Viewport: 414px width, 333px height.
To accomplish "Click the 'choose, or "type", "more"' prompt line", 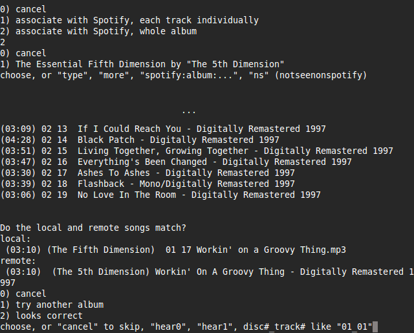I will point(184,76).
